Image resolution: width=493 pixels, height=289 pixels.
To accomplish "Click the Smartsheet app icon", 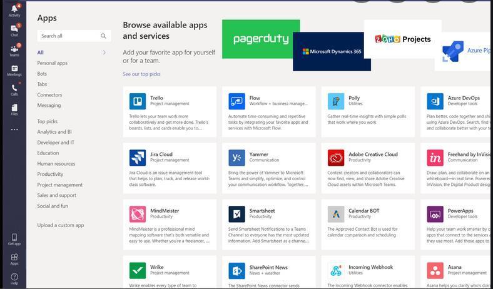I will (236, 214).
